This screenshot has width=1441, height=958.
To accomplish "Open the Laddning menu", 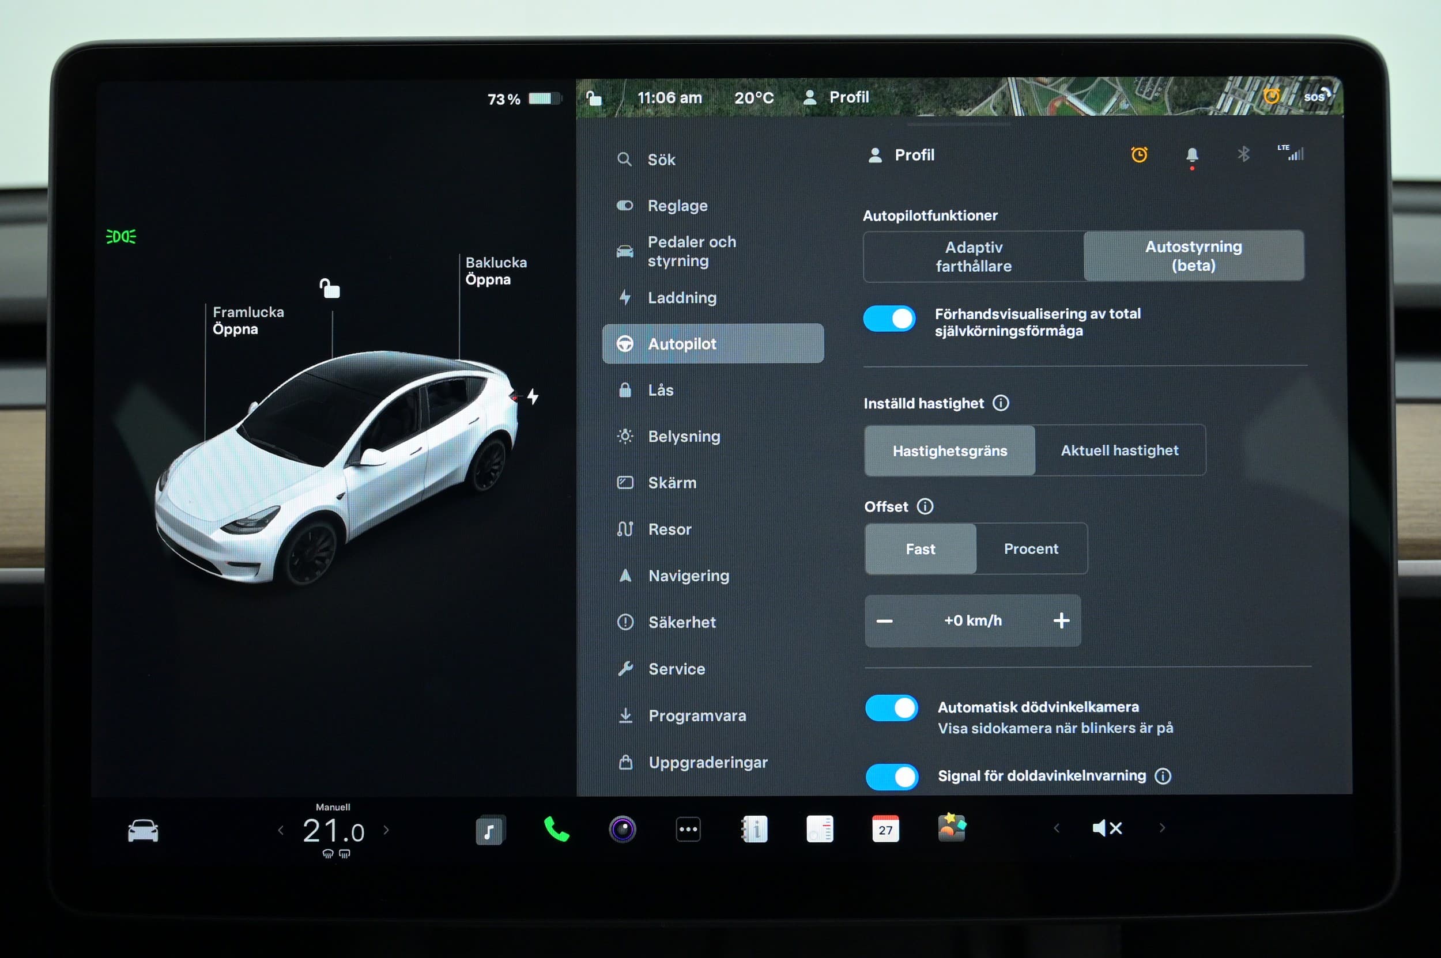I will [x=713, y=298].
